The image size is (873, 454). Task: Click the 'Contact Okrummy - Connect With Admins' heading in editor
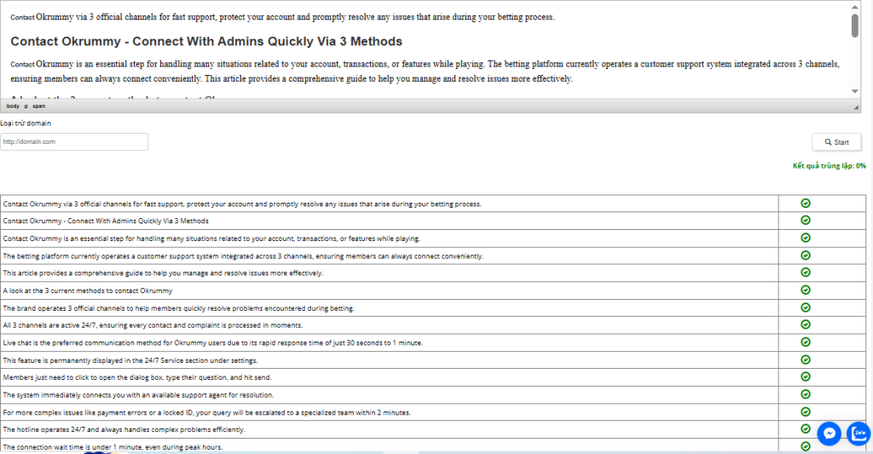pos(206,41)
